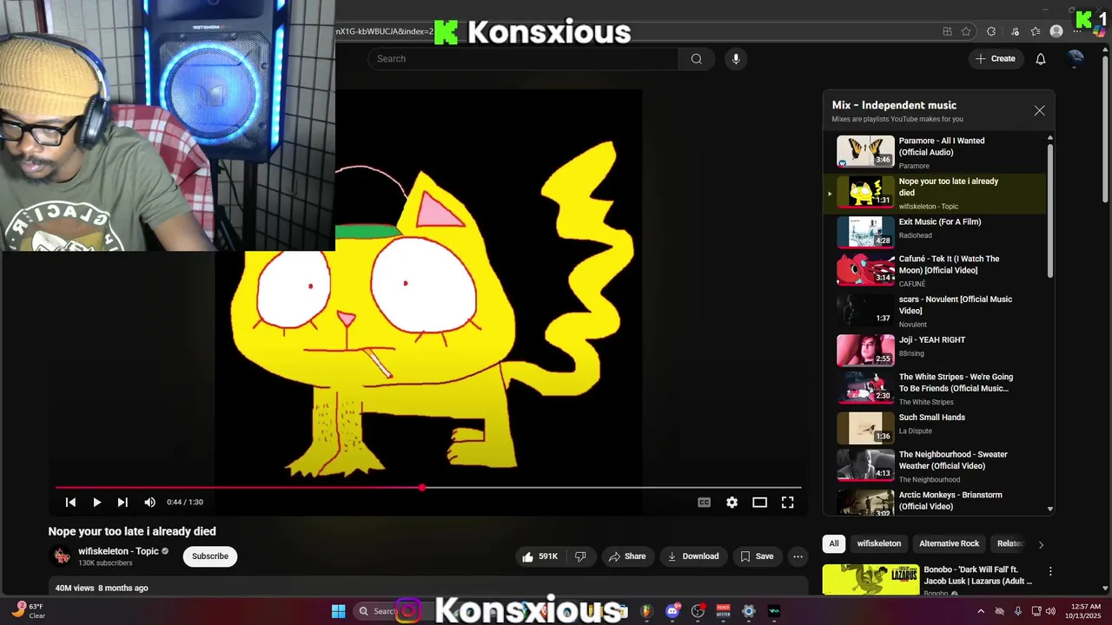
Task: Play scars - Novulent from the mix
Action: (x=934, y=311)
